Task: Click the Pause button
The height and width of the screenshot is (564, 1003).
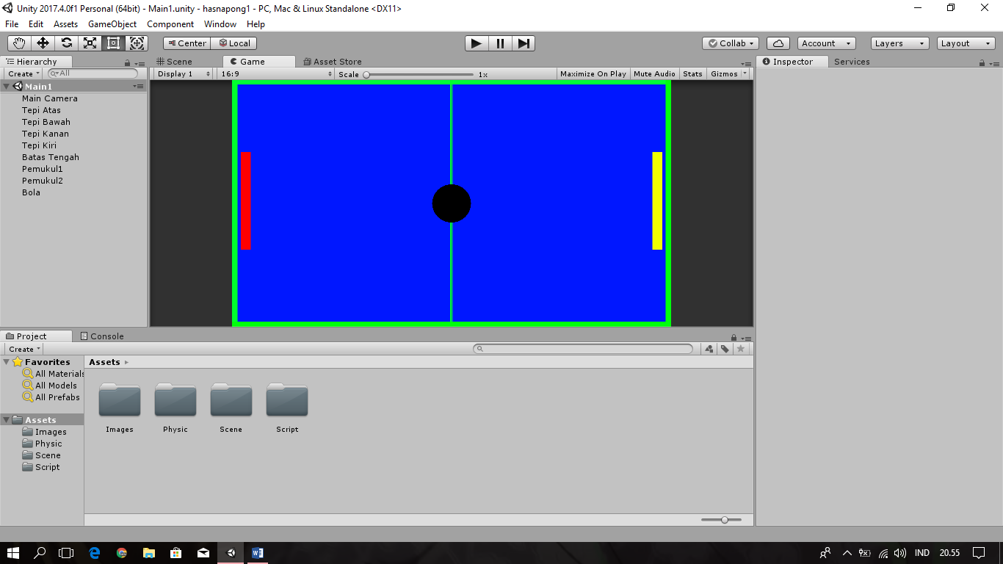Action: [x=500, y=43]
